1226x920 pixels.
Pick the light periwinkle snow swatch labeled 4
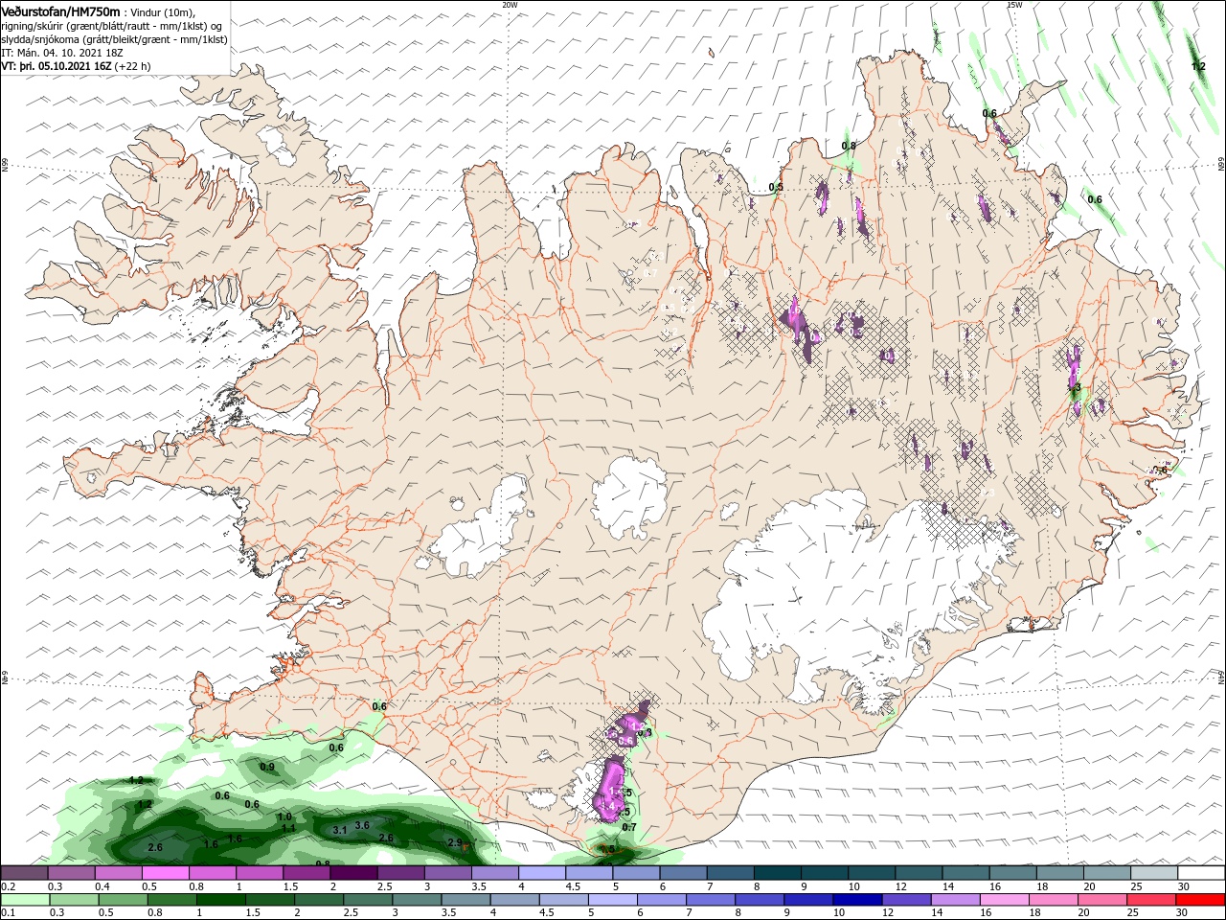point(542,873)
